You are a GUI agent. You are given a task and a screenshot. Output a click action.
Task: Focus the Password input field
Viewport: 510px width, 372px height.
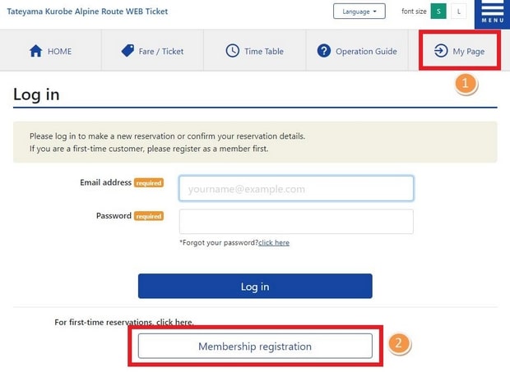(296, 222)
